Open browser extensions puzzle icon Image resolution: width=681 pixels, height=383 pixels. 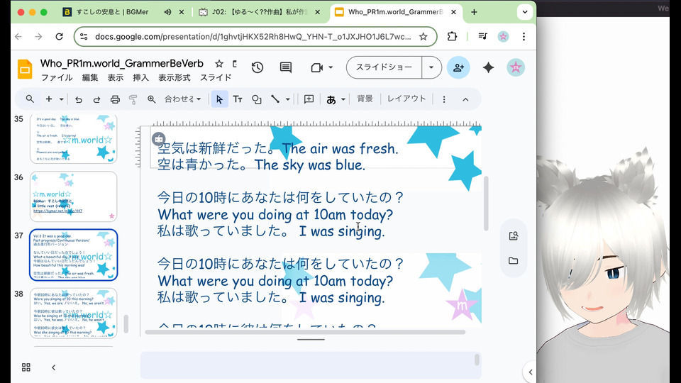coord(452,36)
